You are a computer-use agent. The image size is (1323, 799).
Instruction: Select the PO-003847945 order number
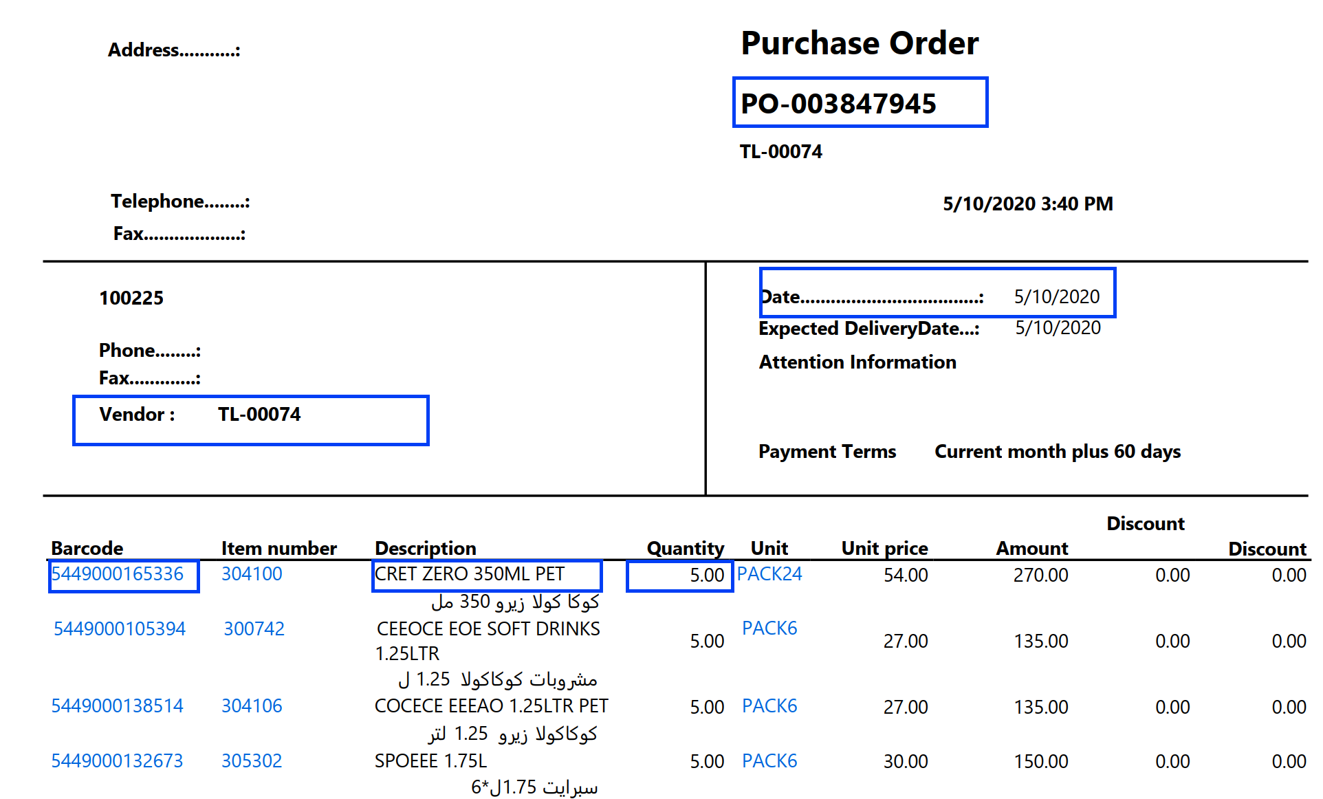[838, 104]
